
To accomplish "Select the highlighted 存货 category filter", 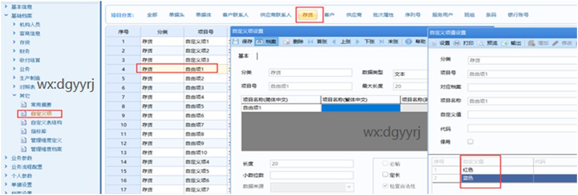I will (308, 15).
